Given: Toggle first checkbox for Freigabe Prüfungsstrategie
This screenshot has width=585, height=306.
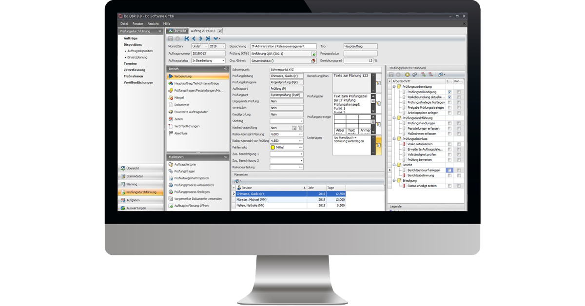Looking at the screenshot, I should pos(449,107).
